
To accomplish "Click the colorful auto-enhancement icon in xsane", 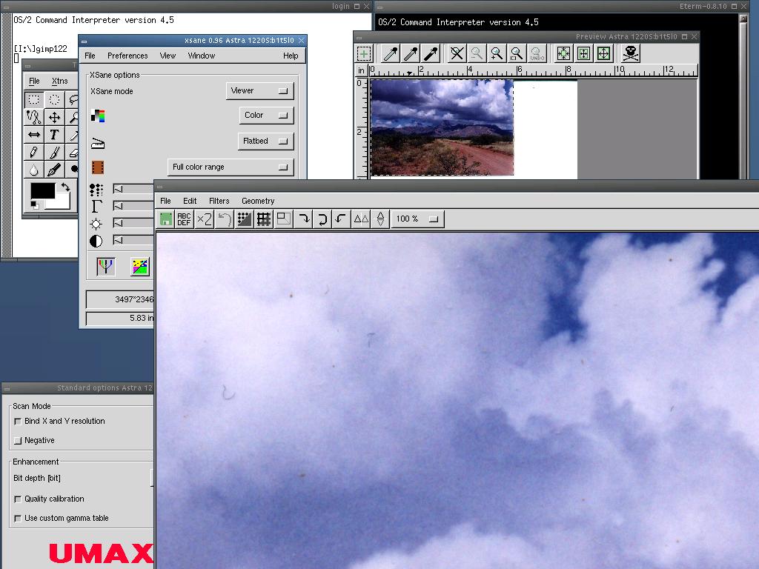I will coord(140,266).
